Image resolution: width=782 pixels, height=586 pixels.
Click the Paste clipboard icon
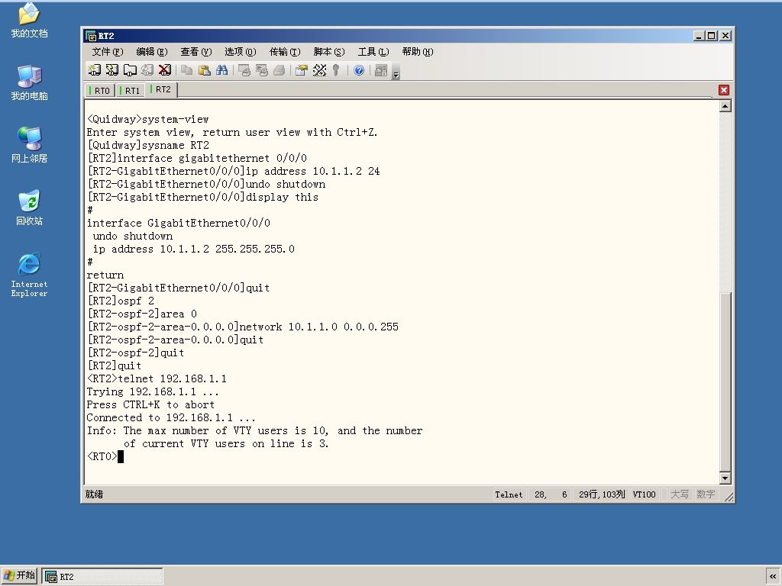click(205, 70)
